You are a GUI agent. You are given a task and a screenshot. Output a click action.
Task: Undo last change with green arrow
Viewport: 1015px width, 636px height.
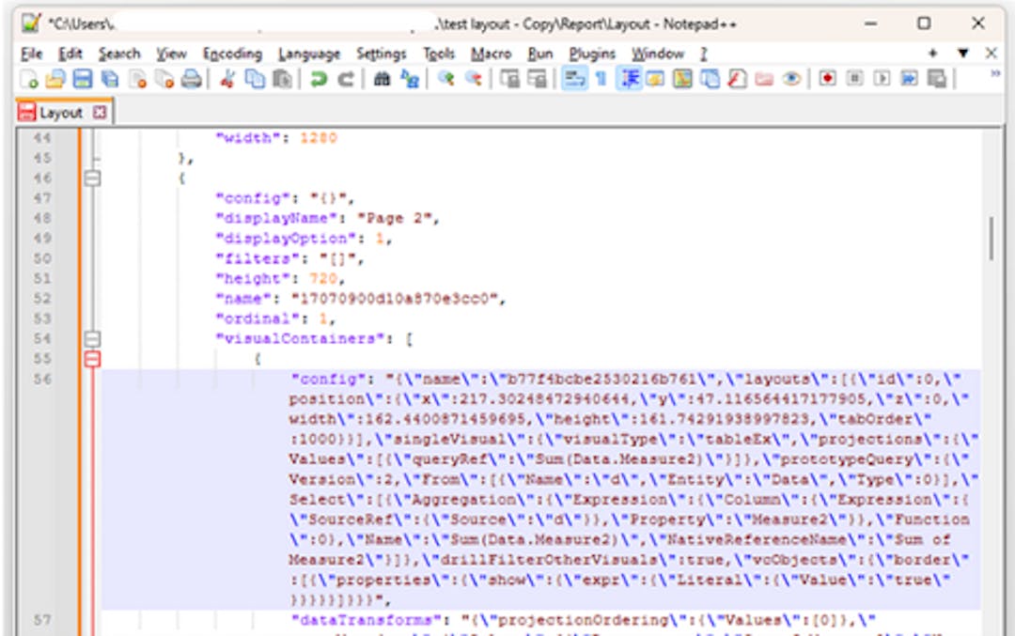[x=318, y=79]
